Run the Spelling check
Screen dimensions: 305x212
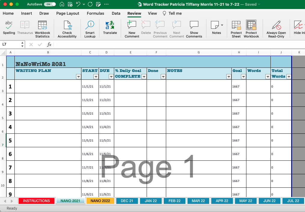[x=9, y=28]
